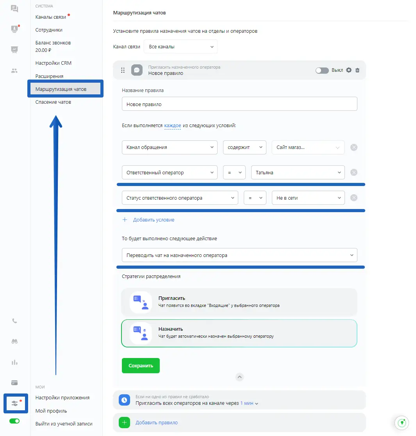416x436 pixels.
Task: Toggle the rule Выкл switch on
Action: pos(322,71)
